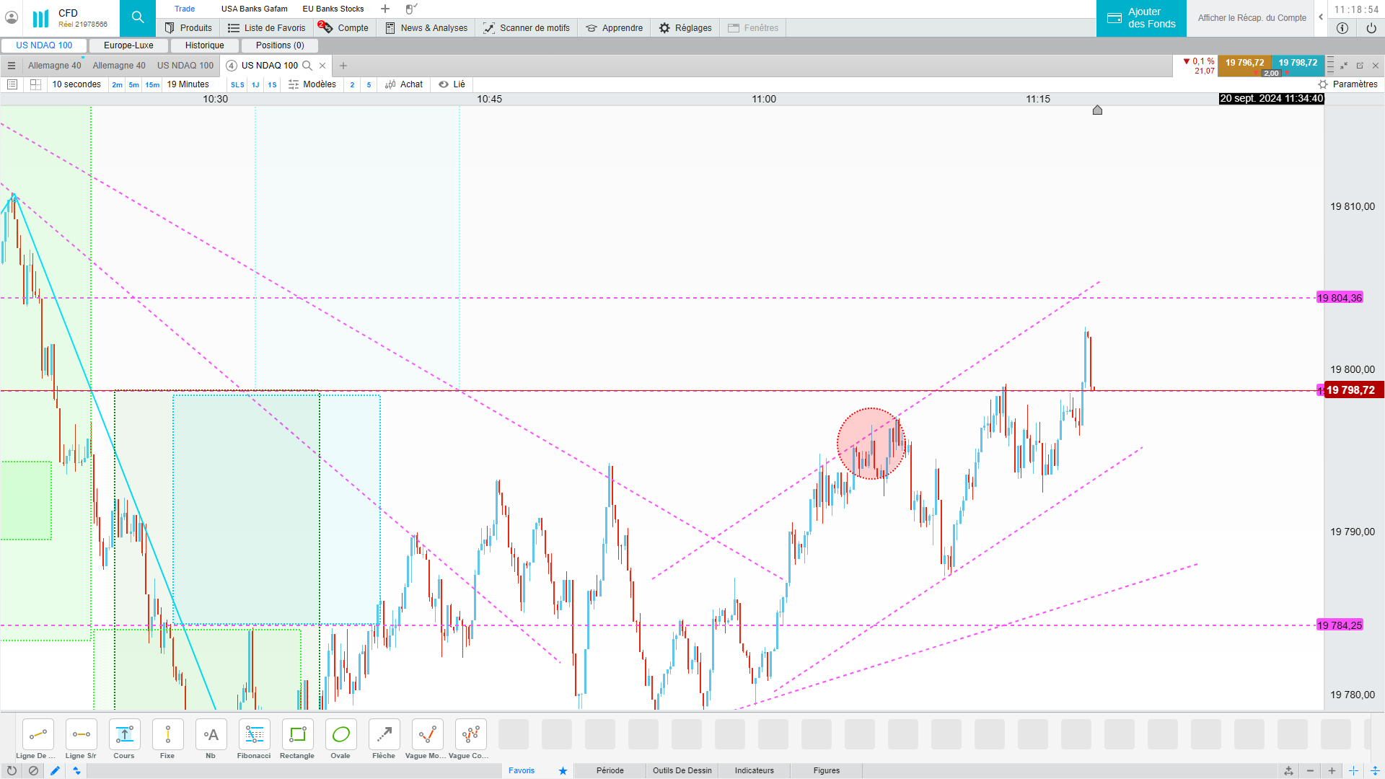Toggle the Favoris star button
The image size is (1385, 779).
pyautogui.click(x=563, y=770)
